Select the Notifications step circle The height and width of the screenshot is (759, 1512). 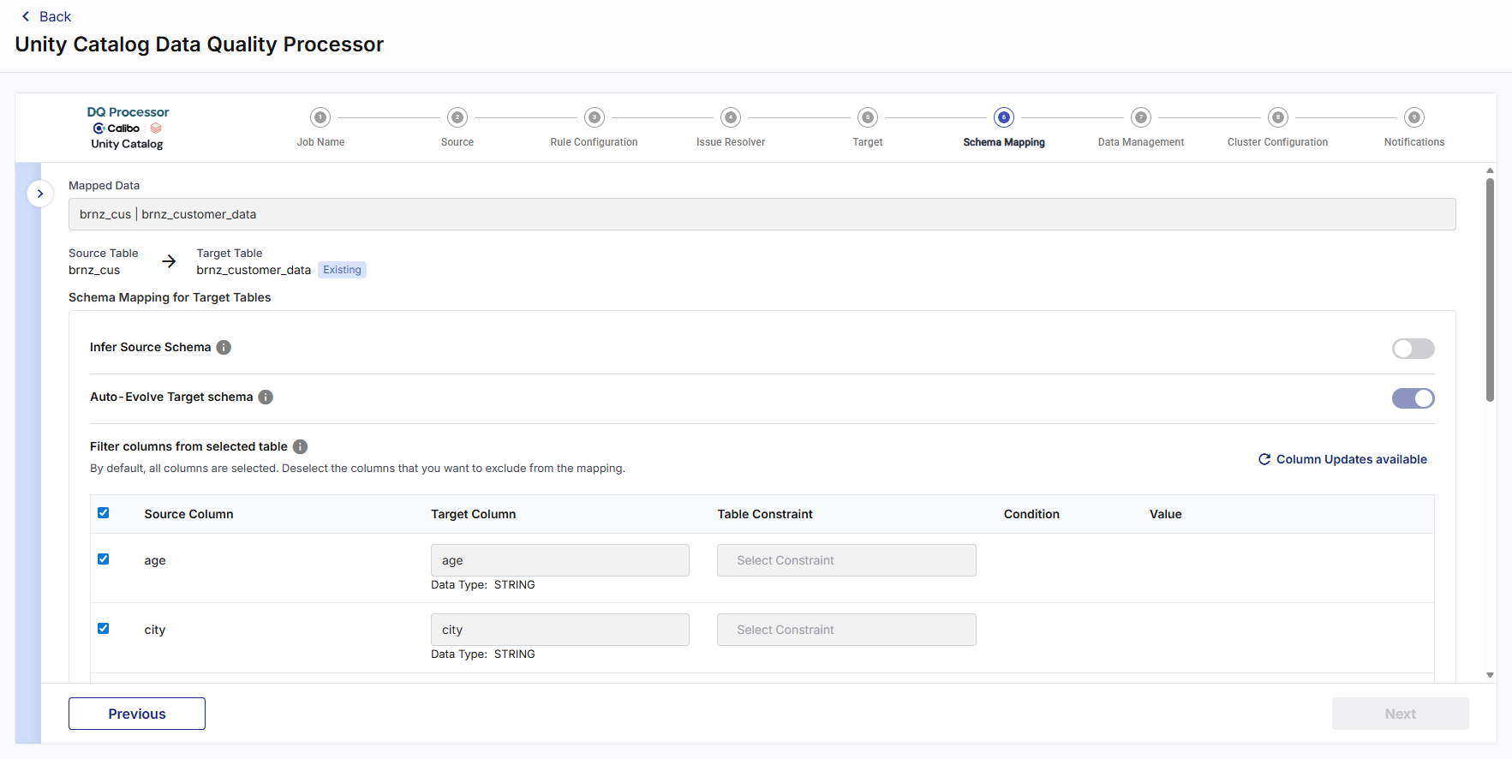coord(1414,117)
